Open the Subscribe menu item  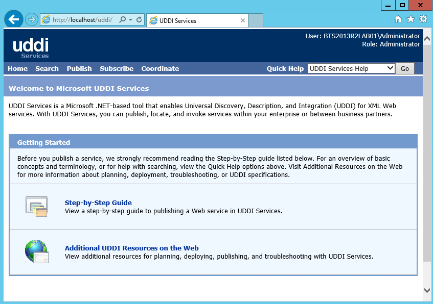point(117,69)
